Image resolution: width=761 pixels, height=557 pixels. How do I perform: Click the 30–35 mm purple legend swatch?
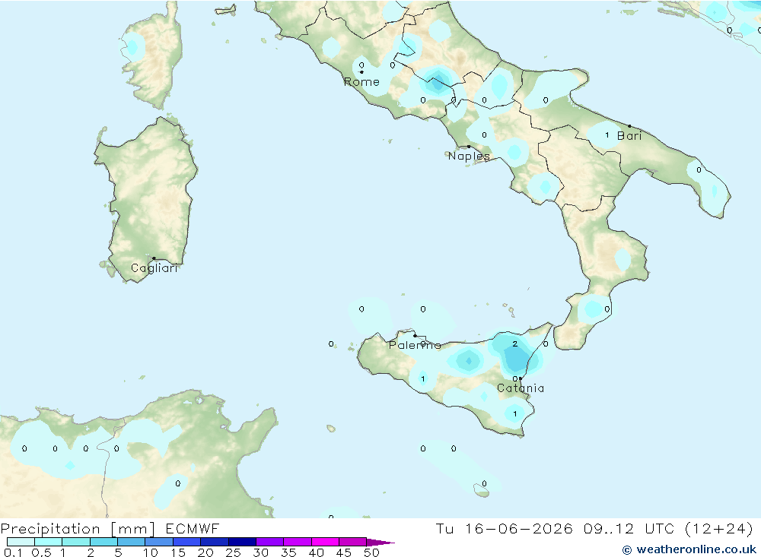(270, 542)
